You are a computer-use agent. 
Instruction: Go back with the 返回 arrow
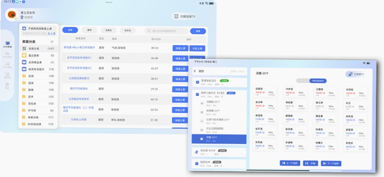(195, 71)
